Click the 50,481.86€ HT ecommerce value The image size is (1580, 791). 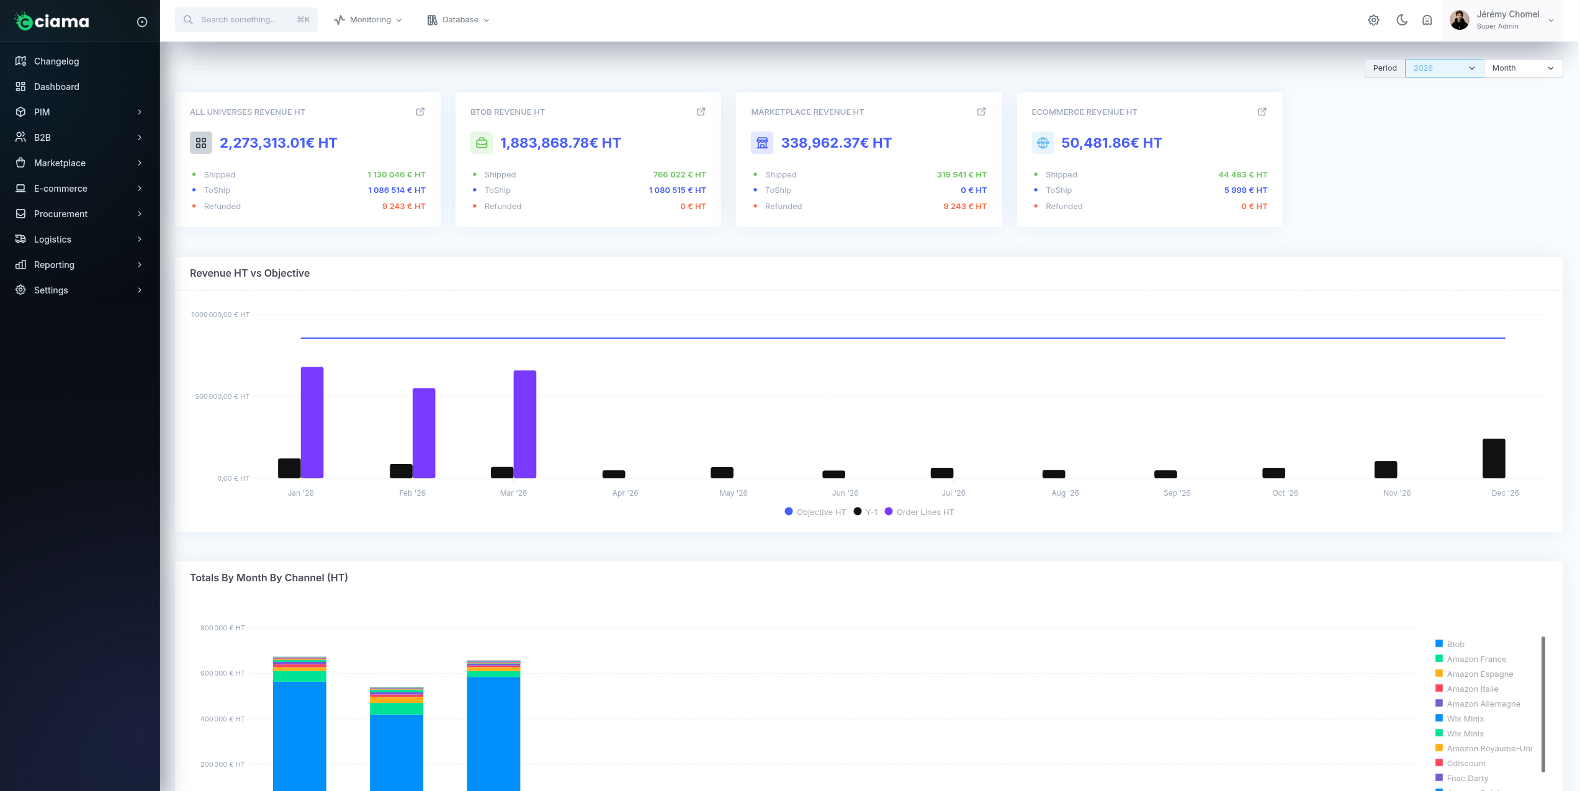[x=1111, y=143]
